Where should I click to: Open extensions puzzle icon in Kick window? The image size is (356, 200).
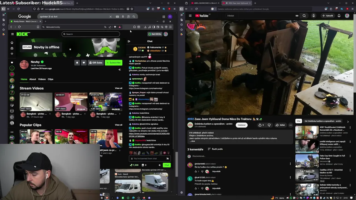(x=134, y=27)
